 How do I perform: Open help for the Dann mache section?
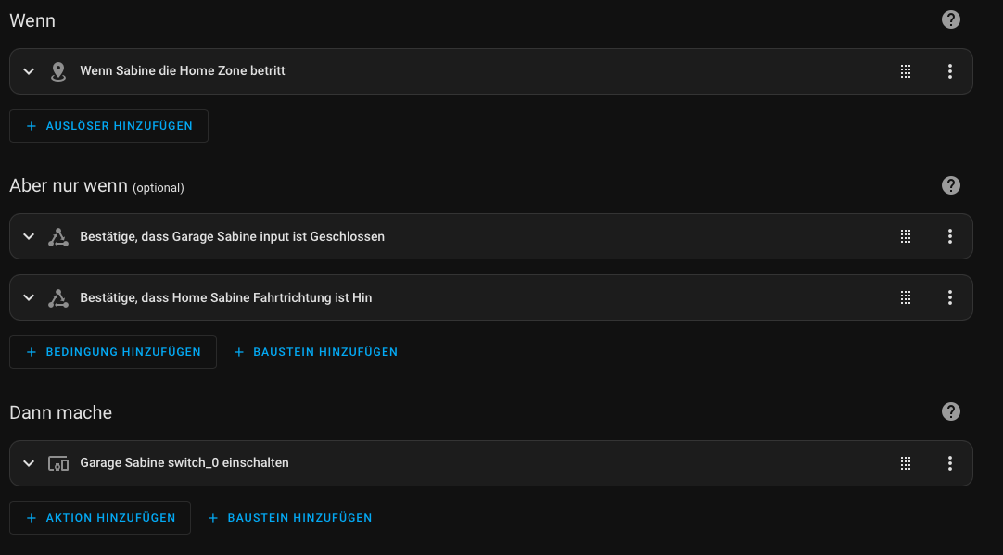950,411
